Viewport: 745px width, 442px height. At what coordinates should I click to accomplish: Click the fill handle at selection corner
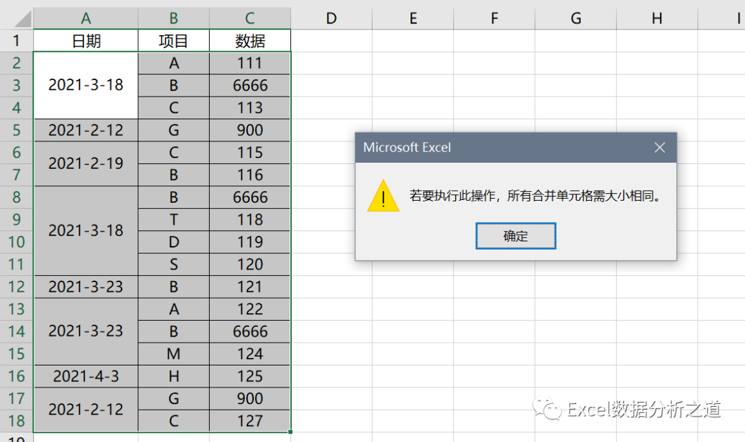point(290,432)
